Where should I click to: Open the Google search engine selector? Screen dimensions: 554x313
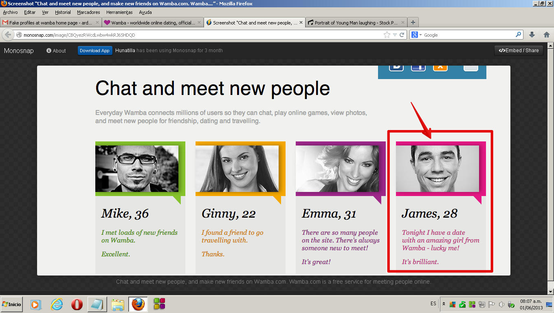point(416,35)
